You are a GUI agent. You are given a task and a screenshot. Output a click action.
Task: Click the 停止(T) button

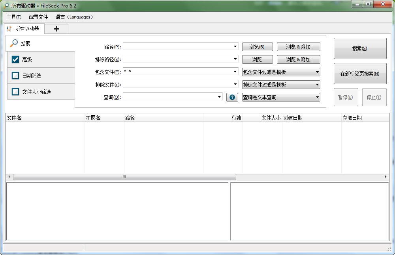(374, 97)
